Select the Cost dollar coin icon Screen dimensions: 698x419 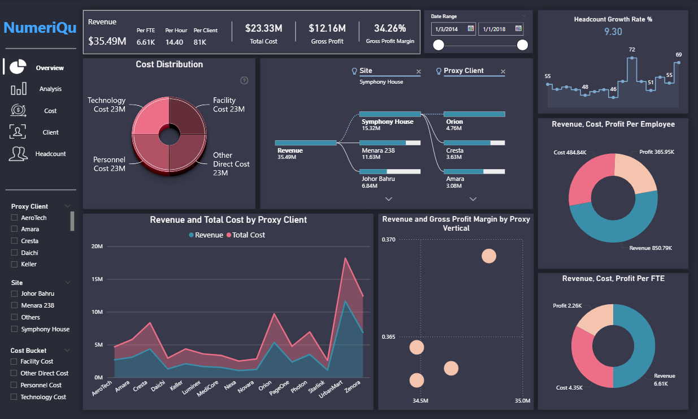coord(18,110)
